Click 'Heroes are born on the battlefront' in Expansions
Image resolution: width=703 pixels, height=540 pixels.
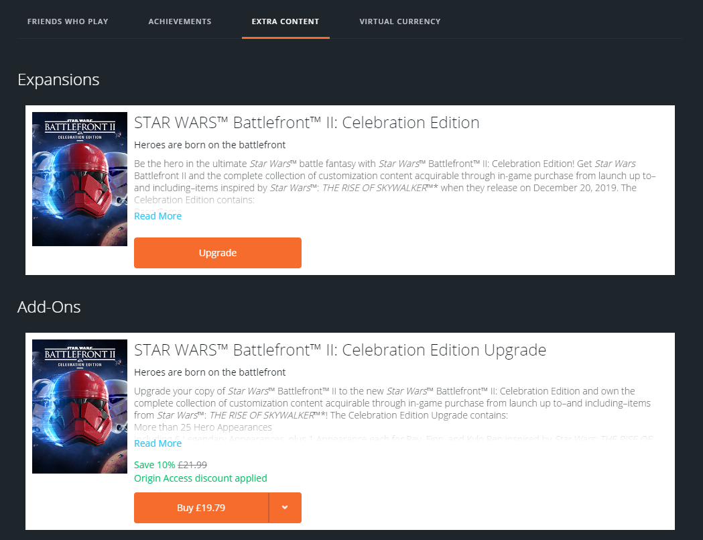(210, 145)
